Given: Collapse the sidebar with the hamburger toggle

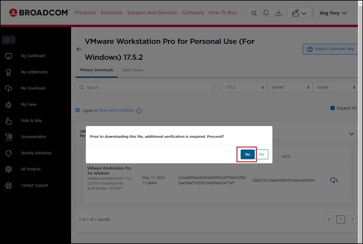Looking at the screenshot, I should point(9,40).
